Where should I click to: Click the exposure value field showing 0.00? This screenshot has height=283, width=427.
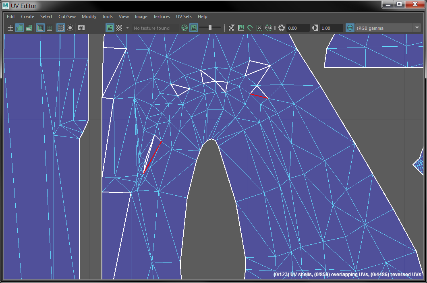point(298,28)
